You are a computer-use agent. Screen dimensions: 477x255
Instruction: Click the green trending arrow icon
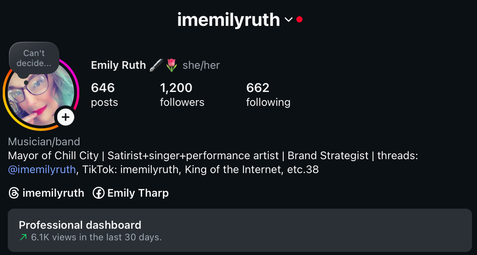[23, 237]
